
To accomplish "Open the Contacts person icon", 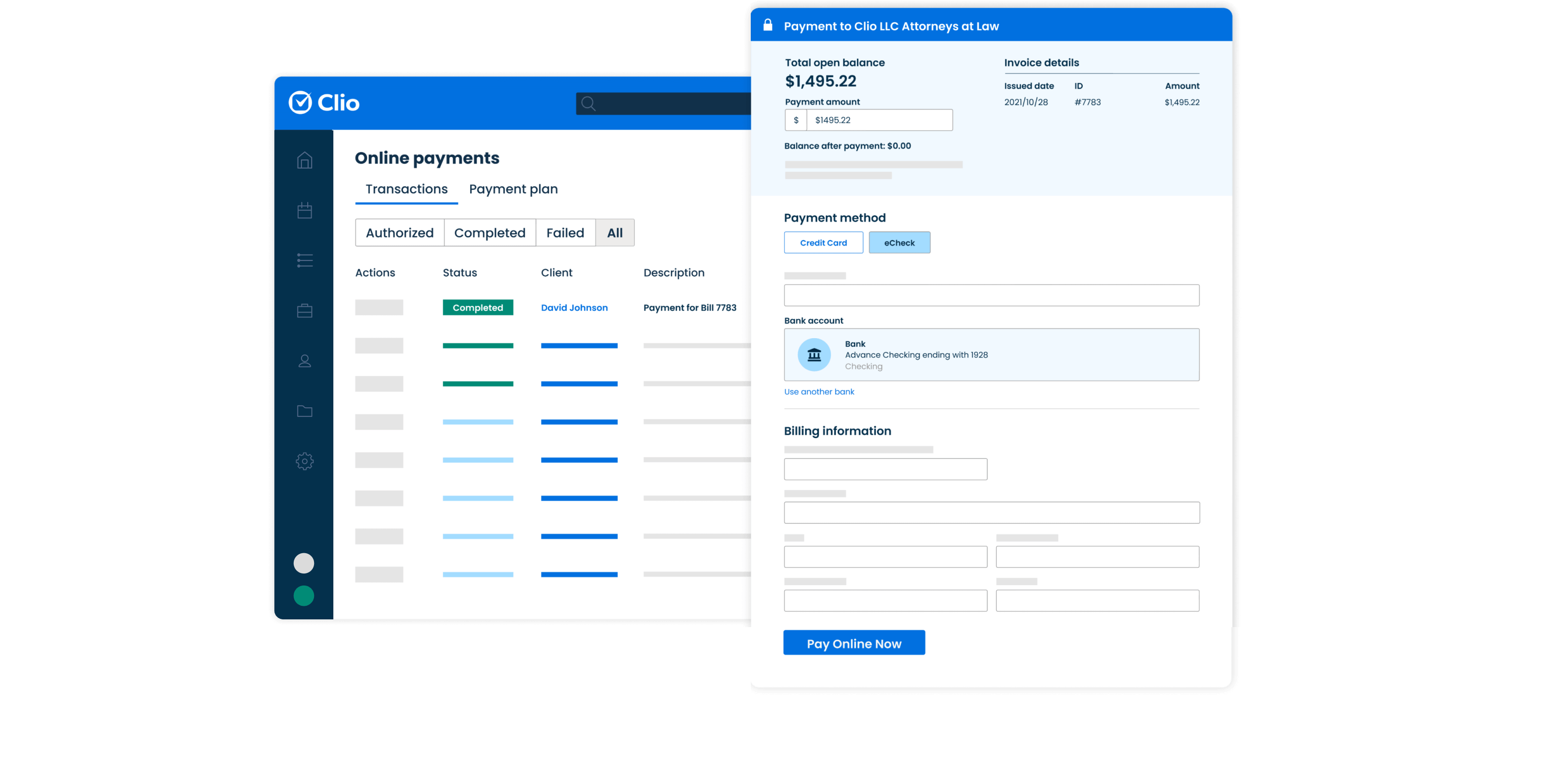I will [304, 361].
